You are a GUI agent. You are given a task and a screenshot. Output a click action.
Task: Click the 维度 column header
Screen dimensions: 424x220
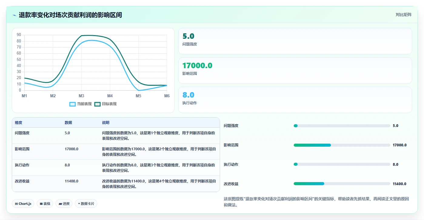tap(18, 123)
